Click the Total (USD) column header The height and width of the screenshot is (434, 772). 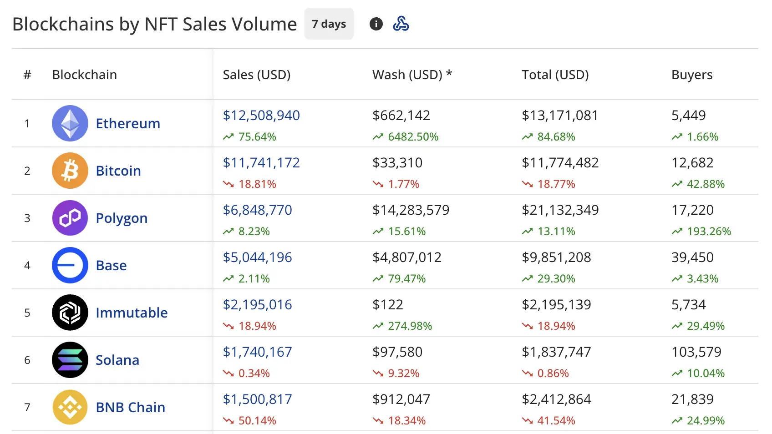click(555, 75)
